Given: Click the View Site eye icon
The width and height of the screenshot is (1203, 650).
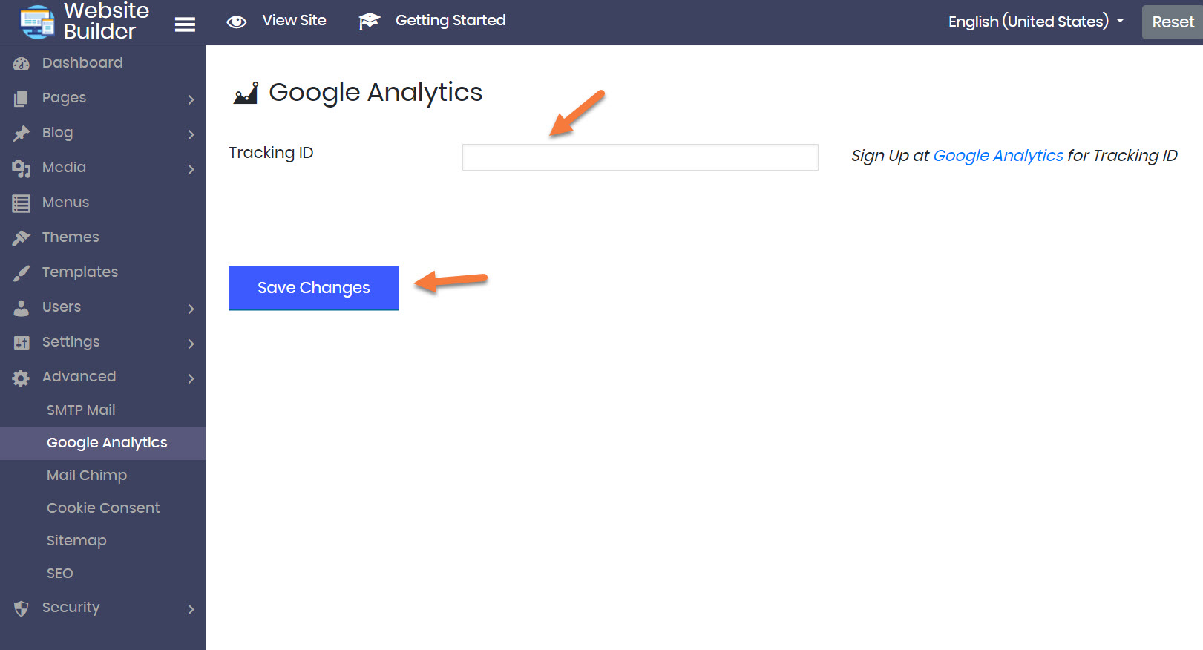Looking at the screenshot, I should coord(237,22).
